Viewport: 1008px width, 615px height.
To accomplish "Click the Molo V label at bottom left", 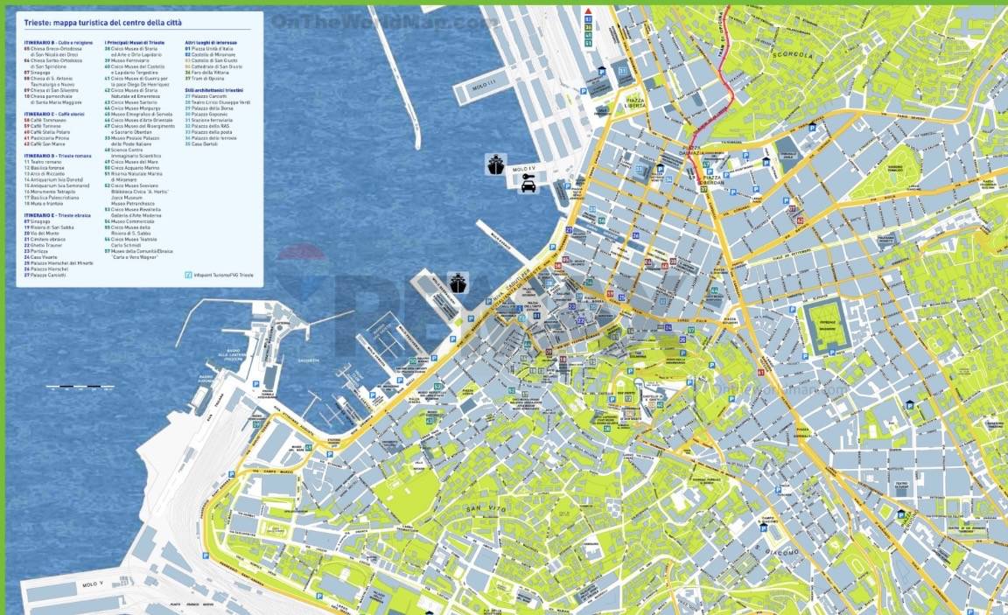I will (92, 583).
